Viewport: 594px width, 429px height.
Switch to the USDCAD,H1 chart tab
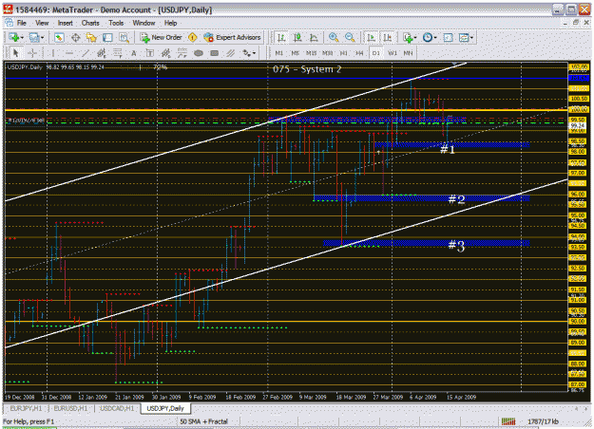point(116,408)
